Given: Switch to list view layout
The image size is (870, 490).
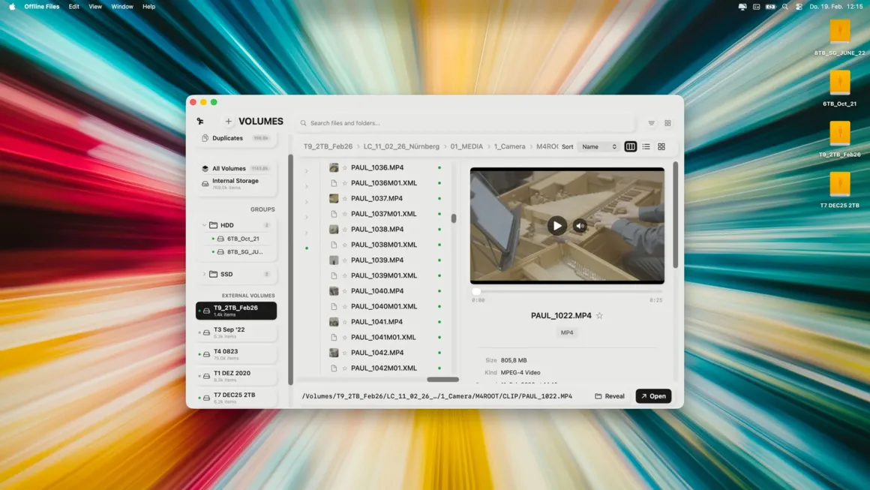Looking at the screenshot, I should coord(646,146).
